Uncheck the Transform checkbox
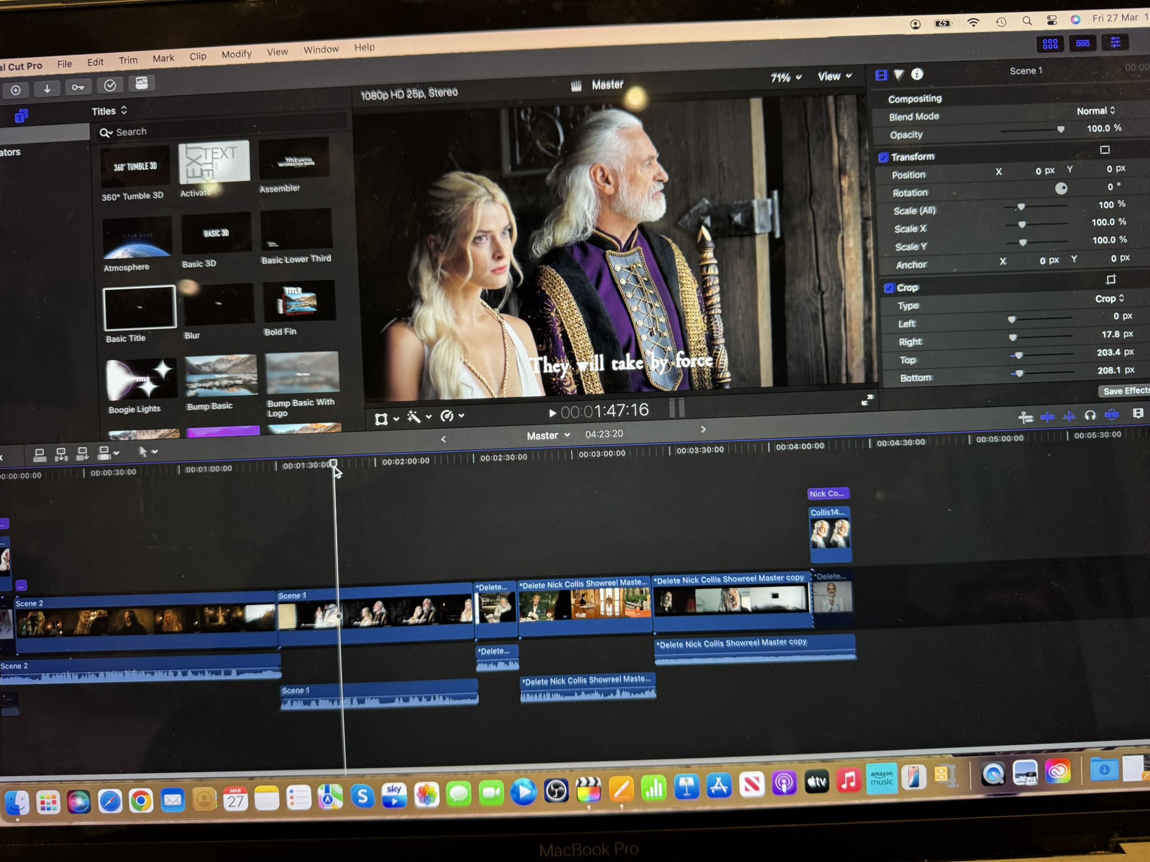 point(883,158)
